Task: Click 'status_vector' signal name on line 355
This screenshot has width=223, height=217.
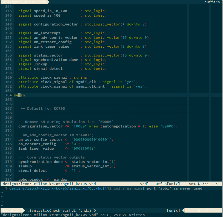Action: 48,55
